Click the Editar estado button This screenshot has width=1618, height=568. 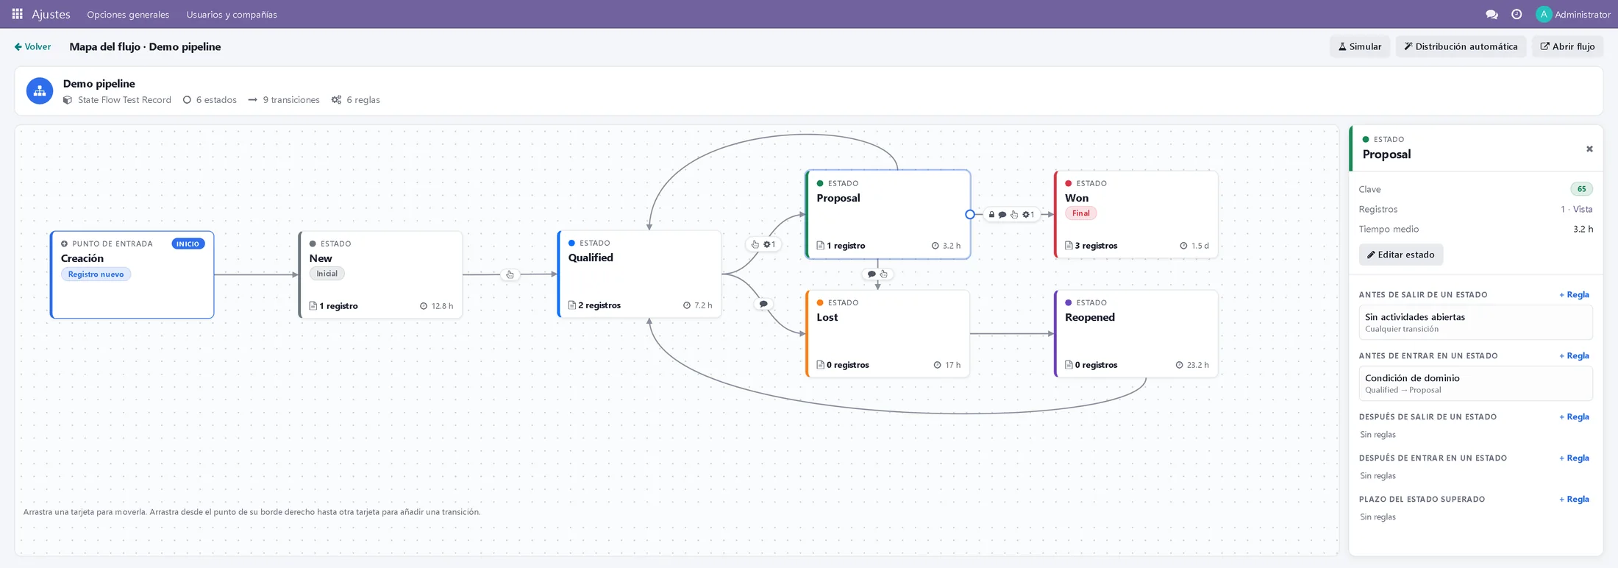pyautogui.click(x=1400, y=255)
